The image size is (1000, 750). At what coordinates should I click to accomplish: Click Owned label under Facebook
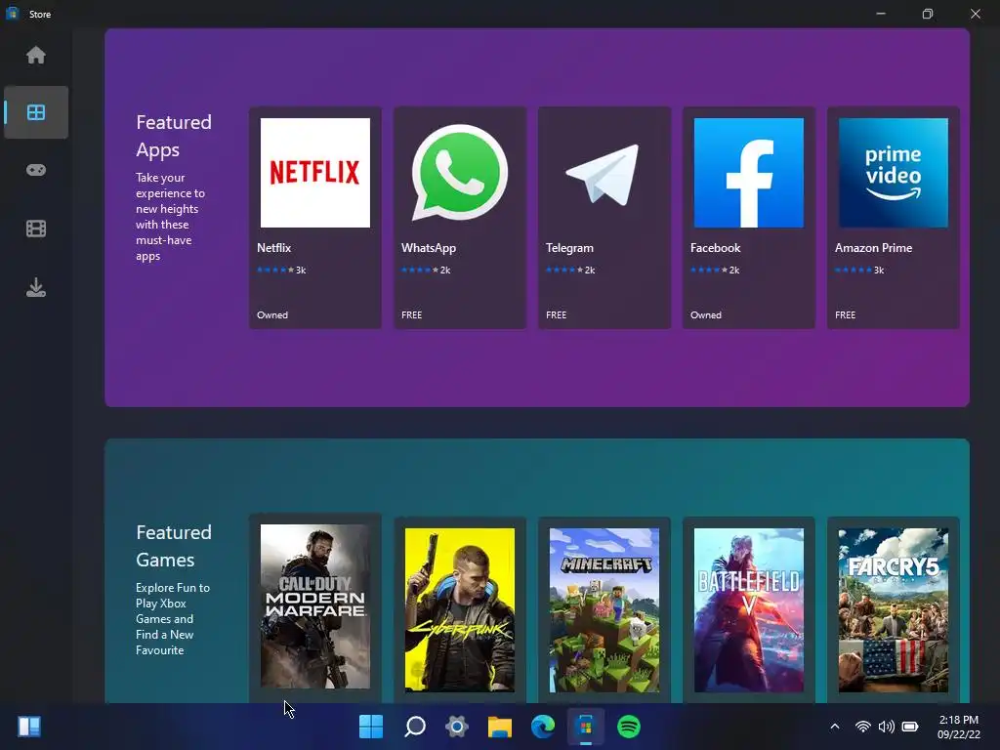pos(706,315)
